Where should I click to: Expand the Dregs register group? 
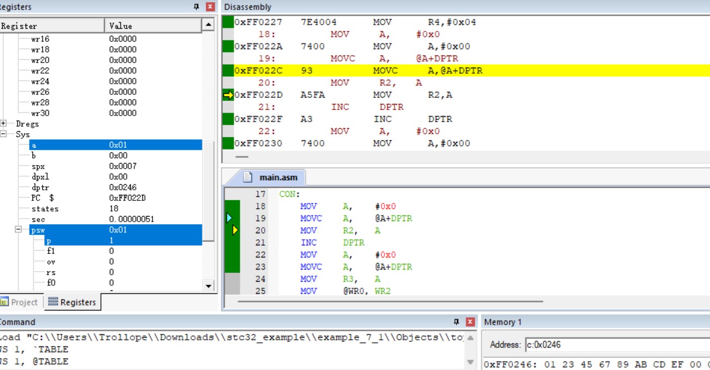(x=4, y=124)
